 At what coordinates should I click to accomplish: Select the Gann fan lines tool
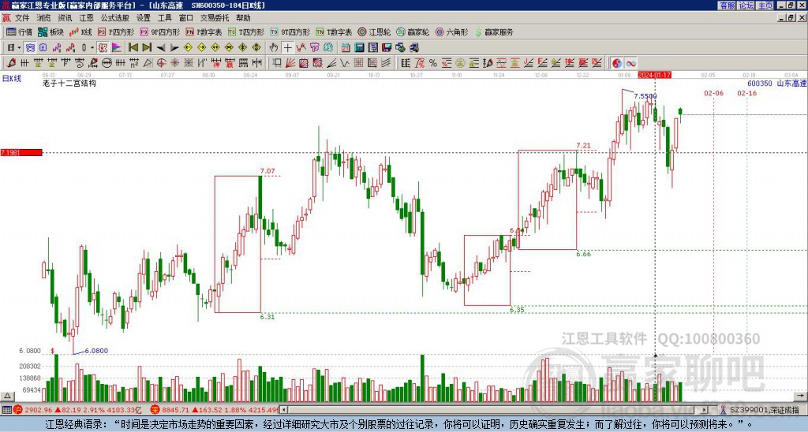point(290,63)
